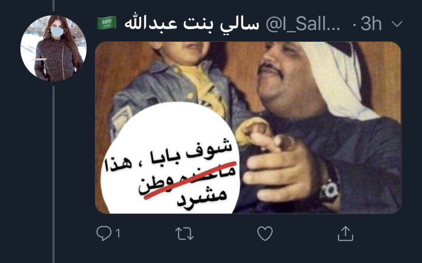422x263 pixels.
Task: Like the tweet with the heart icon
Action: click(265, 233)
